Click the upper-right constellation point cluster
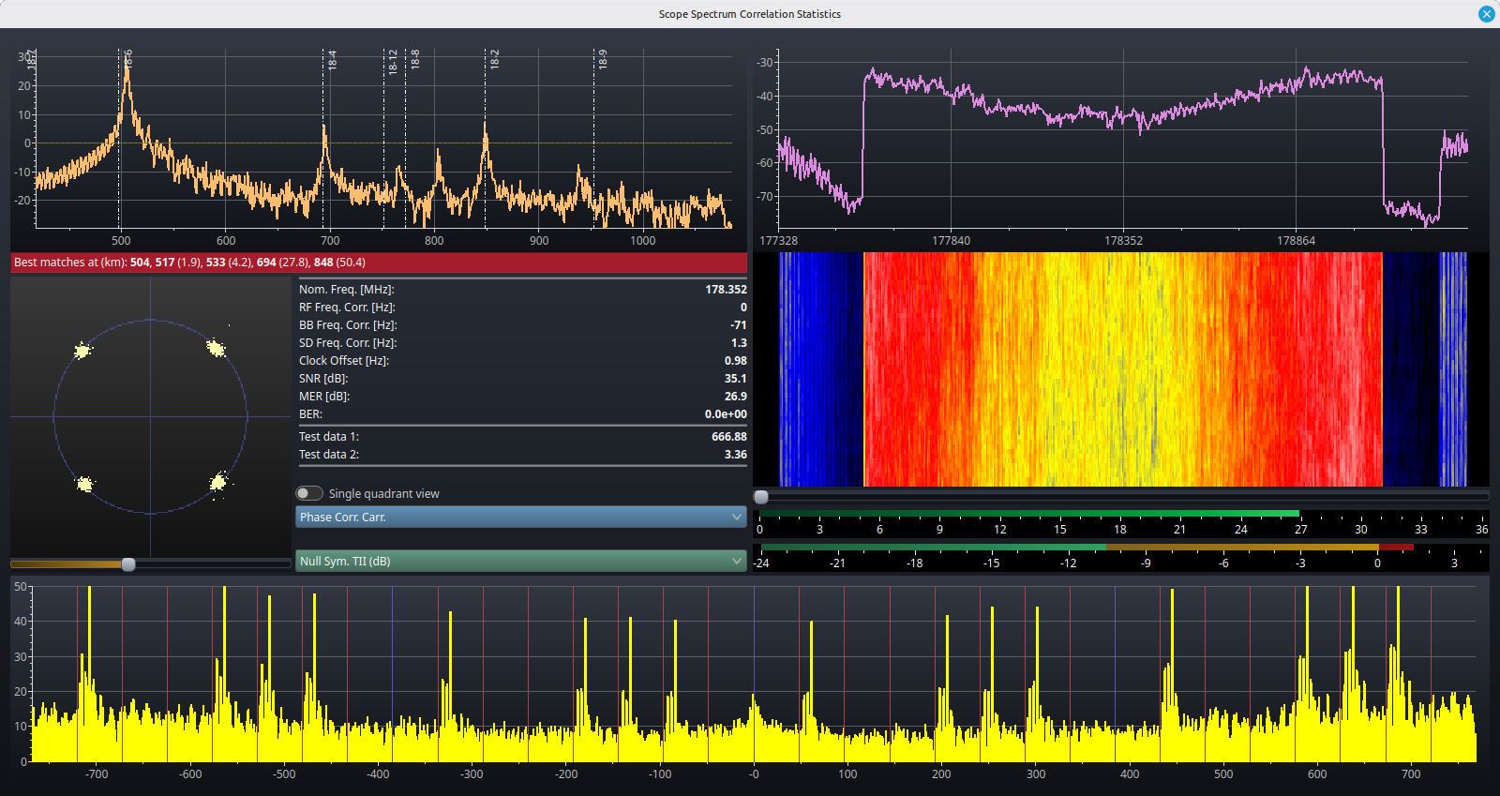1500x796 pixels. [x=216, y=349]
